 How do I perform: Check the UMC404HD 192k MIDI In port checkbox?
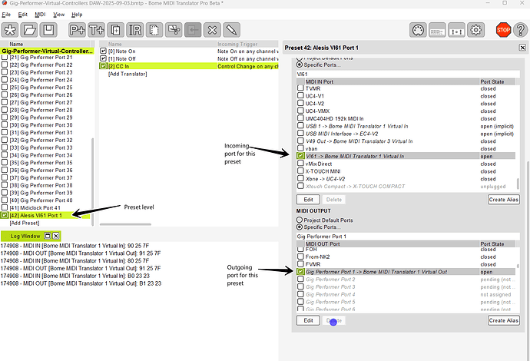(300, 118)
